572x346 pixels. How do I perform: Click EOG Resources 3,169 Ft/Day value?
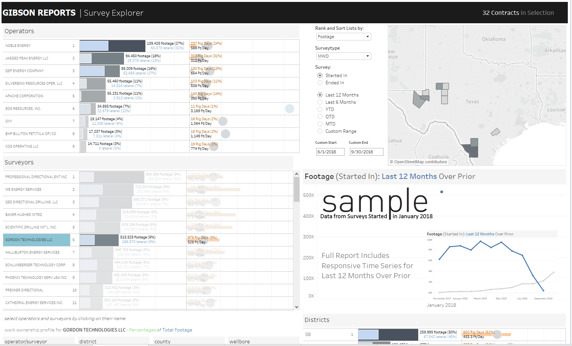[x=201, y=111]
